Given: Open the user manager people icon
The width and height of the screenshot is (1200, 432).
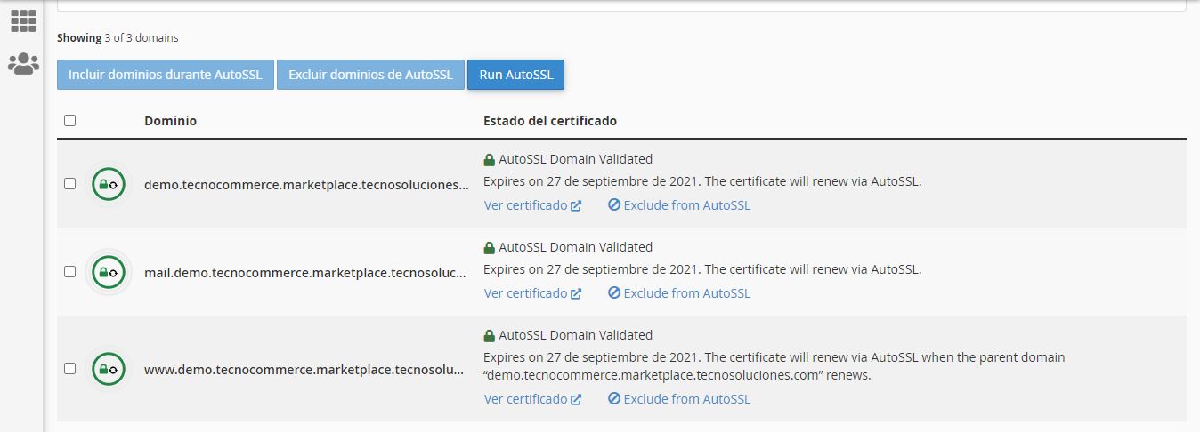Looking at the screenshot, I should pyautogui.click(x=23, y=64).
